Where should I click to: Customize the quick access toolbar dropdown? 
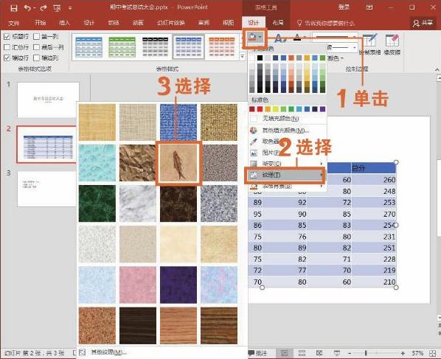70,8
